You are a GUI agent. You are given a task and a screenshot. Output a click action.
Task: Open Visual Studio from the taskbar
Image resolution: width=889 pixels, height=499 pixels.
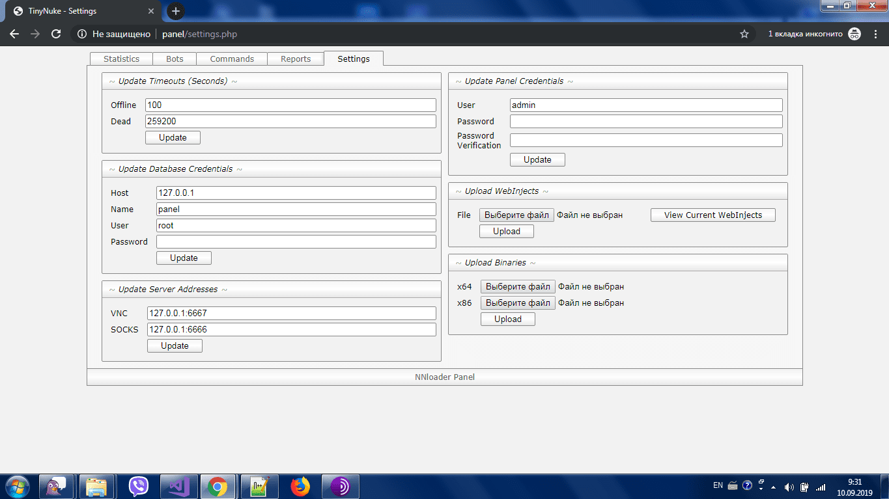click(178, 486)
